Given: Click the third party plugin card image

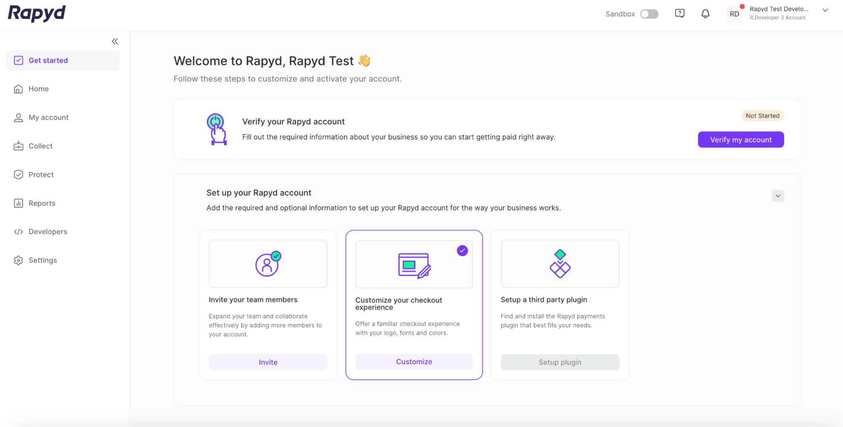Looking at the screenshot, I should [560, 264].
